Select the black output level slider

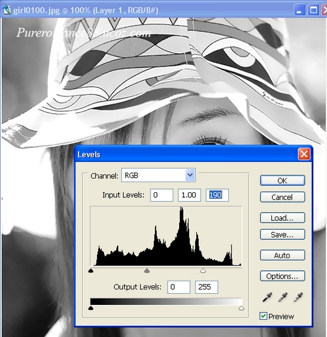pos(91,308)
